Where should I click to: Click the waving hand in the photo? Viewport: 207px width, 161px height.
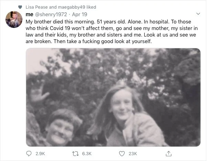(38, 92)
